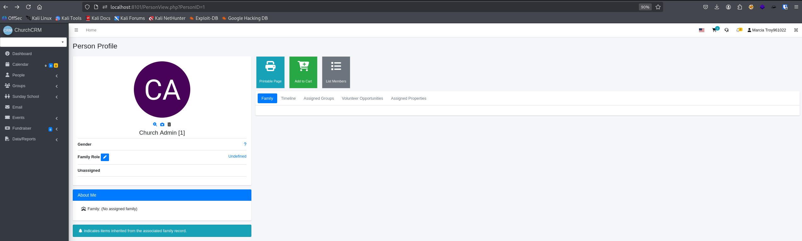Click the site information shield in address bar
Viewport: 802px width, 241px height.
tap(87, 7)
